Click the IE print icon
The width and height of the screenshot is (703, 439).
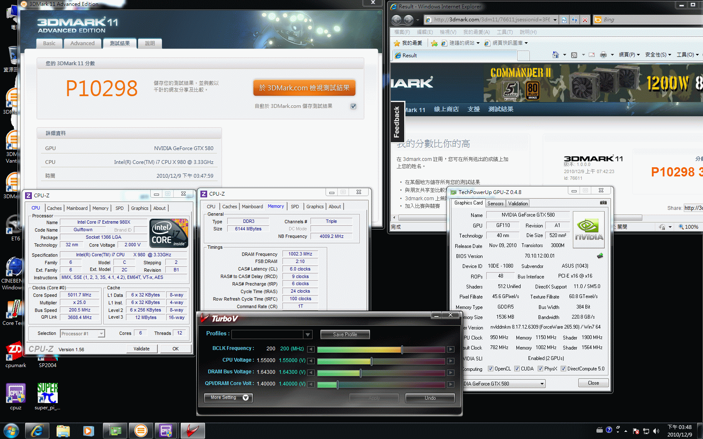[603, 55]
